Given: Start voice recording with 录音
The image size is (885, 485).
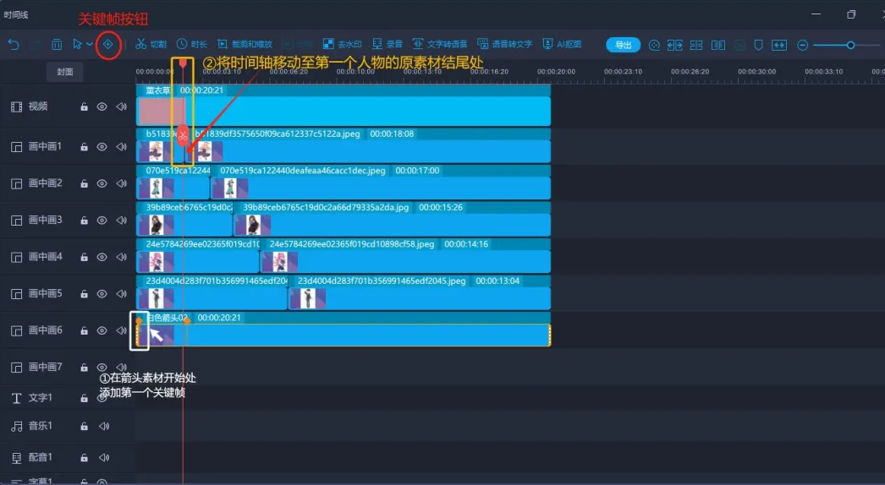Looking at the screenshot, I should [x=387, y=44].
